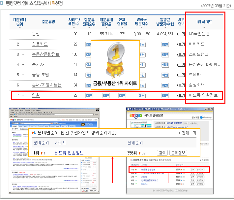Click the large 검색 button beside 356위
The image size is (234, 200).
[162, 153]
